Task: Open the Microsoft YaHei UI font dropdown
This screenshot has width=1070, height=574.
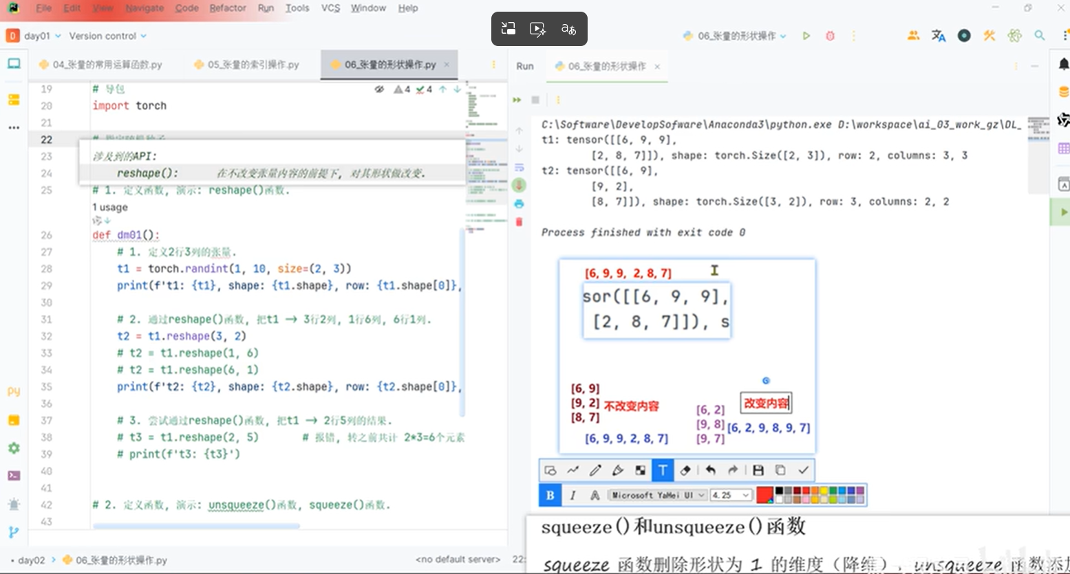Action: tap(659, 495)
